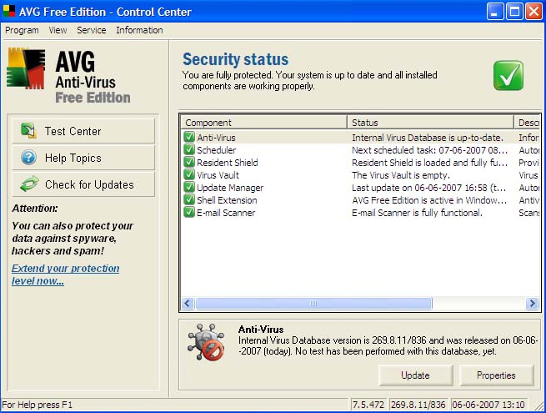Click date 06-06-2007 13:10 in status bar

coord(488,405)
